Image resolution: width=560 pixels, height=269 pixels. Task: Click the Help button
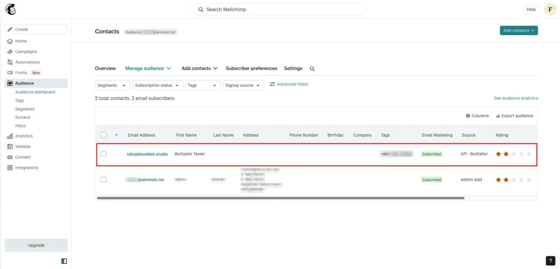pos(531,10)
